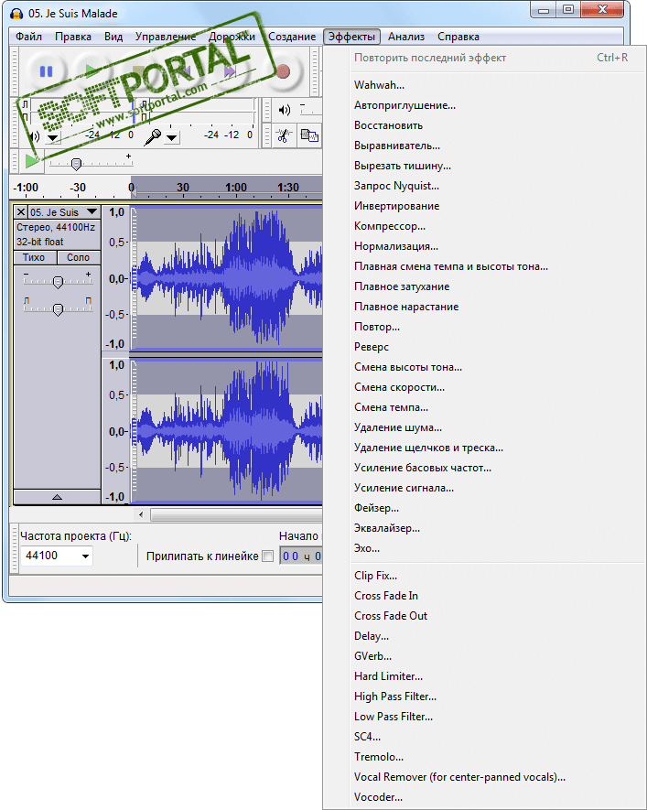Click the track pan slider thumb
The width and height of the screenshot is (647, 810).
tap(58, 309)
